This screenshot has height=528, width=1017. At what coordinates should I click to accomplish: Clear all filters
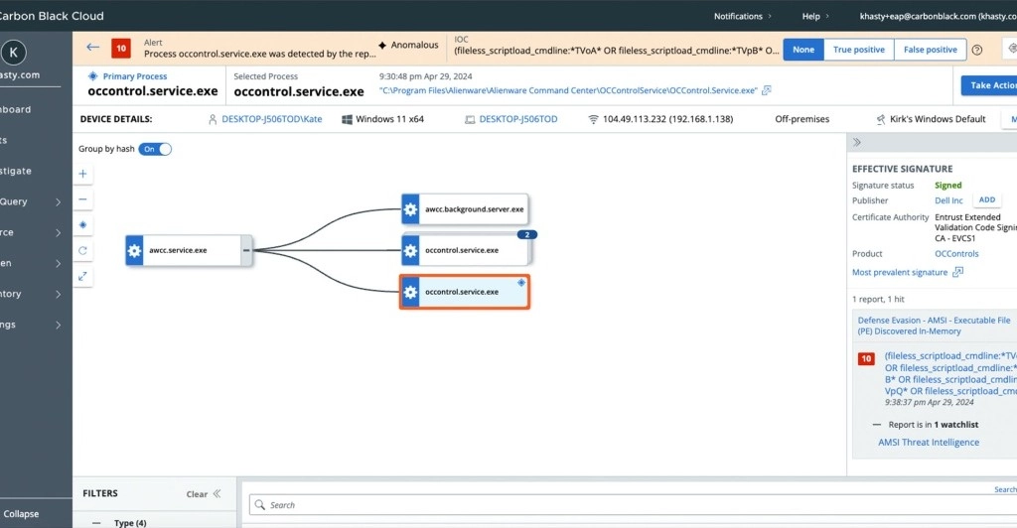click(x=197, y=494)
